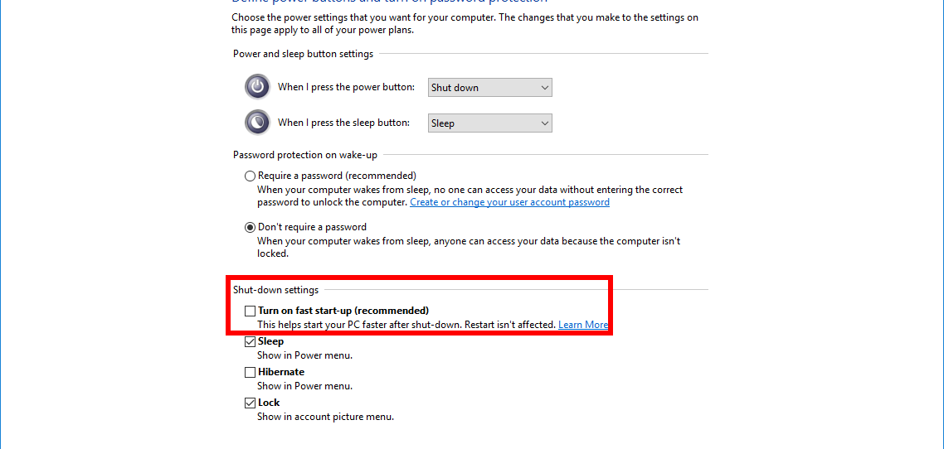Click the chevron arrow beside Shut down
Viewport: 944px width, 449px height.
(544, 87)
